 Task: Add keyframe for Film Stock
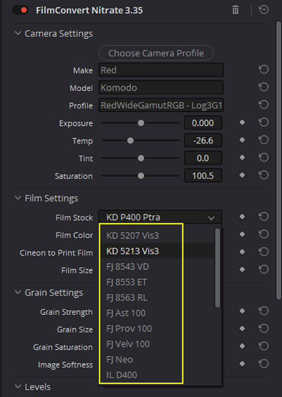click(x=242, y=217)
